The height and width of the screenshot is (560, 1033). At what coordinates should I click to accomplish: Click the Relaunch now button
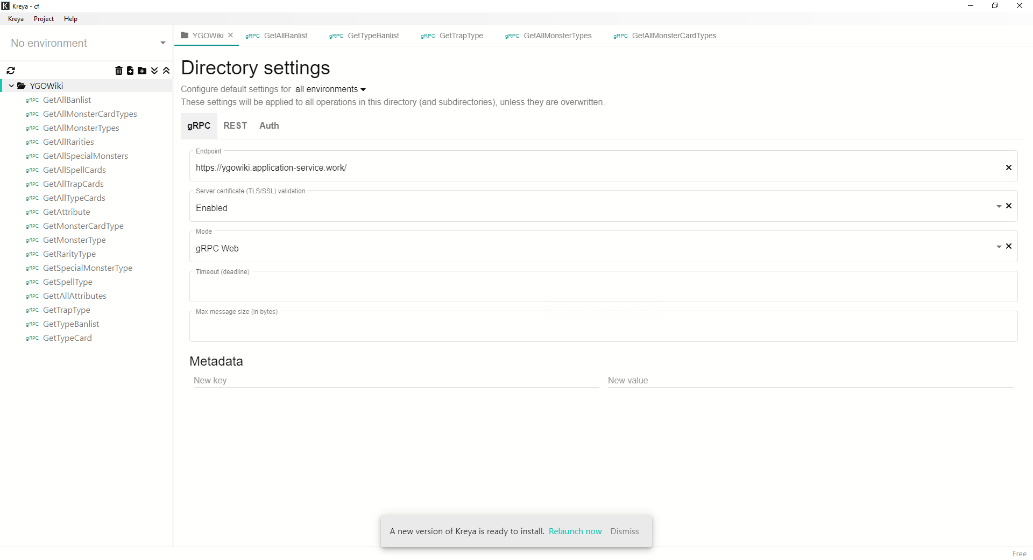click(x=575, y=531)
